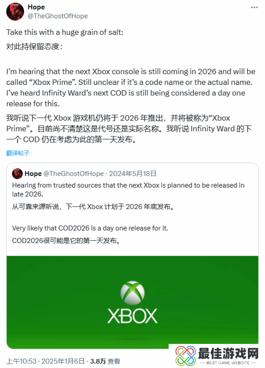Open the small avatar in quoted tweet
The width and height of the screenshot is (265, 368).
(x=17, y=174)
